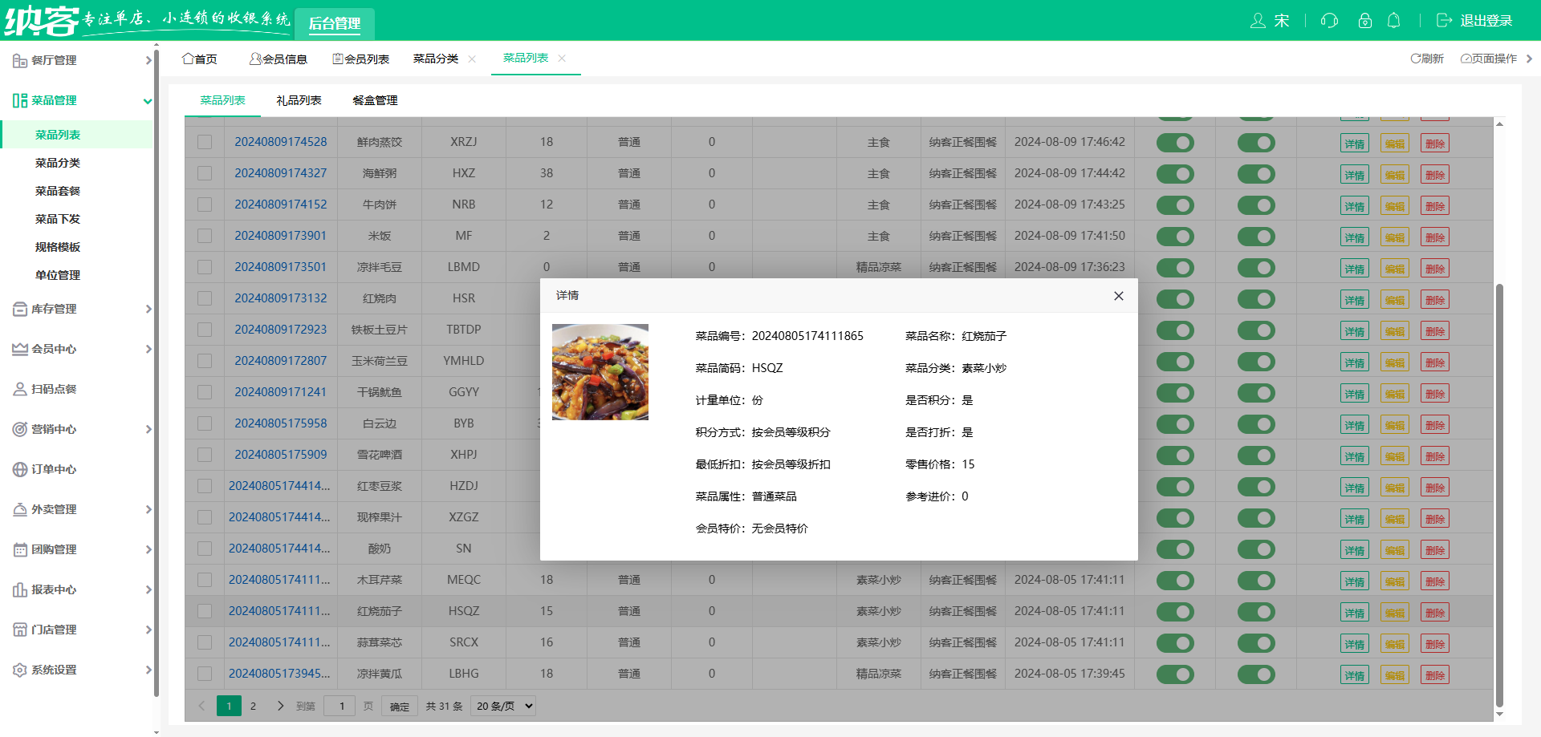The width and height of the screenshot is (1541, 737).
Task: Open the customer service headset icon
Action: coord(1328,21)
